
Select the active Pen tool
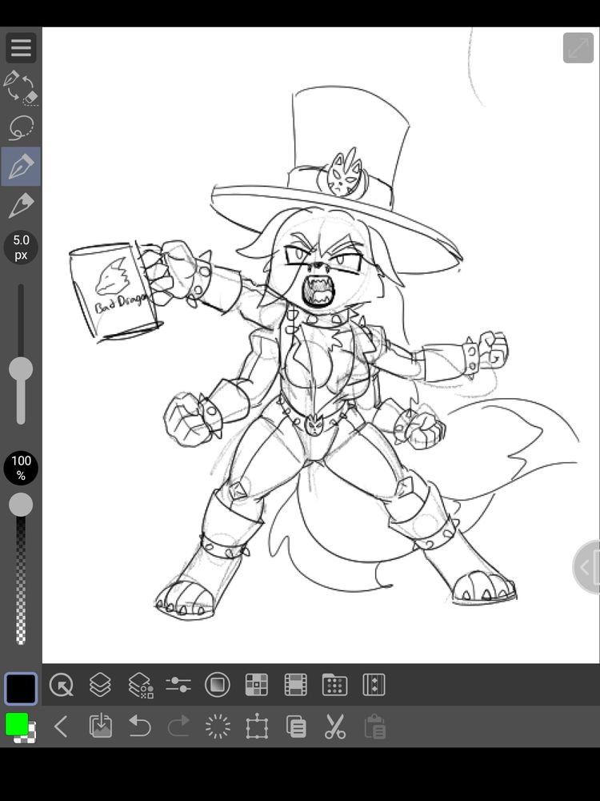[x=21, y=167]
